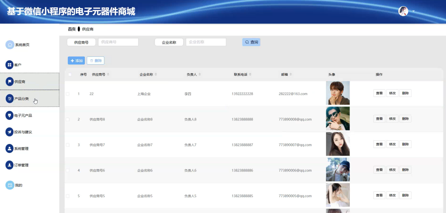This screenshot has height=213, width=446.
Task: Click the 773890007@qq.com email cell
Action: tap(295, 145)
